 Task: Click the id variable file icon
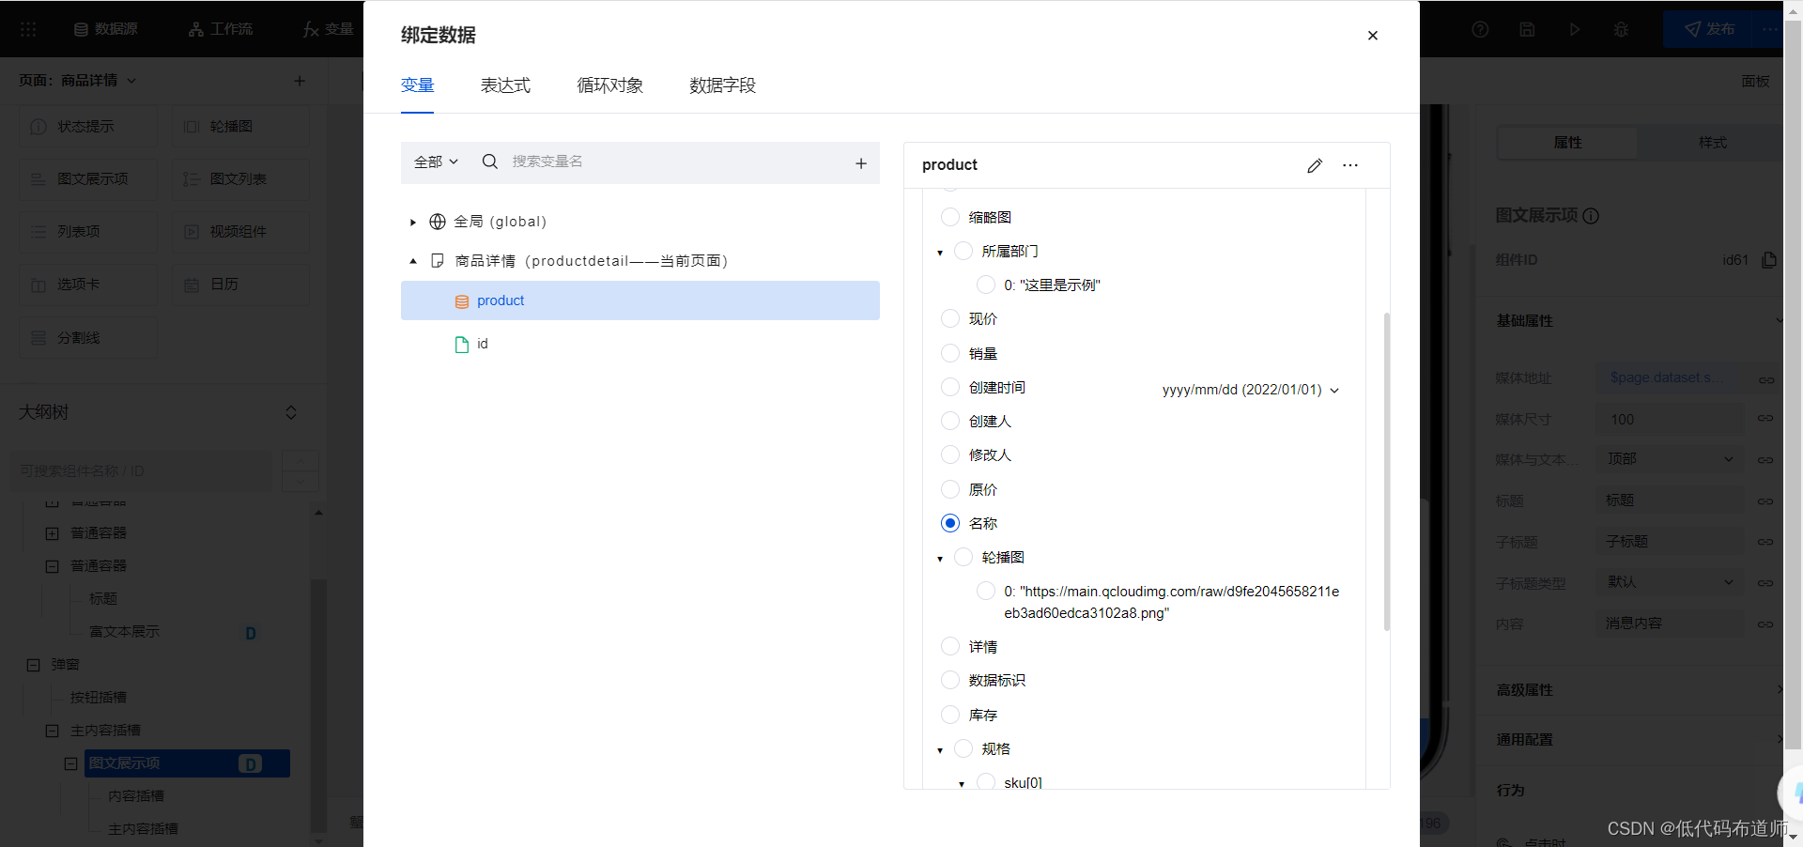point(461,345)
